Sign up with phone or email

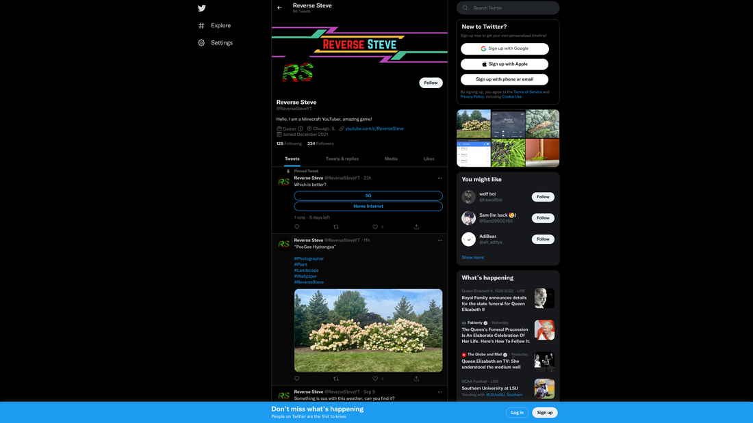pyautogui.click(x=505, y=79)
